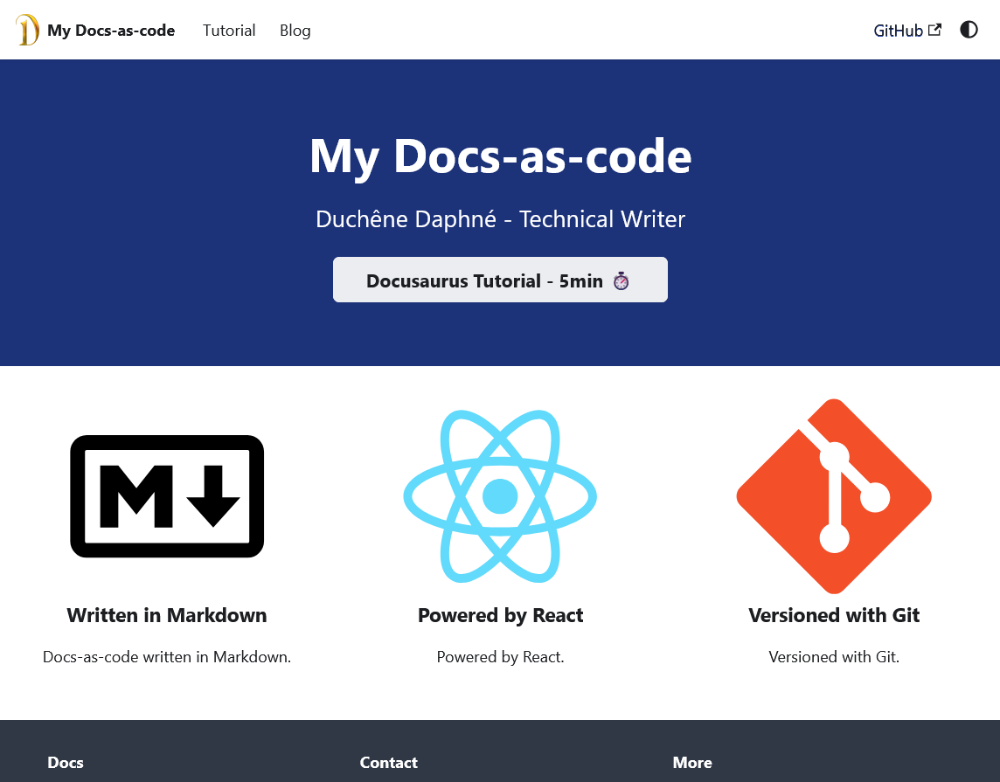Click the Docusaurus Tutorial 5min button
The image size is (1000, 782).
tap(500, 280)
